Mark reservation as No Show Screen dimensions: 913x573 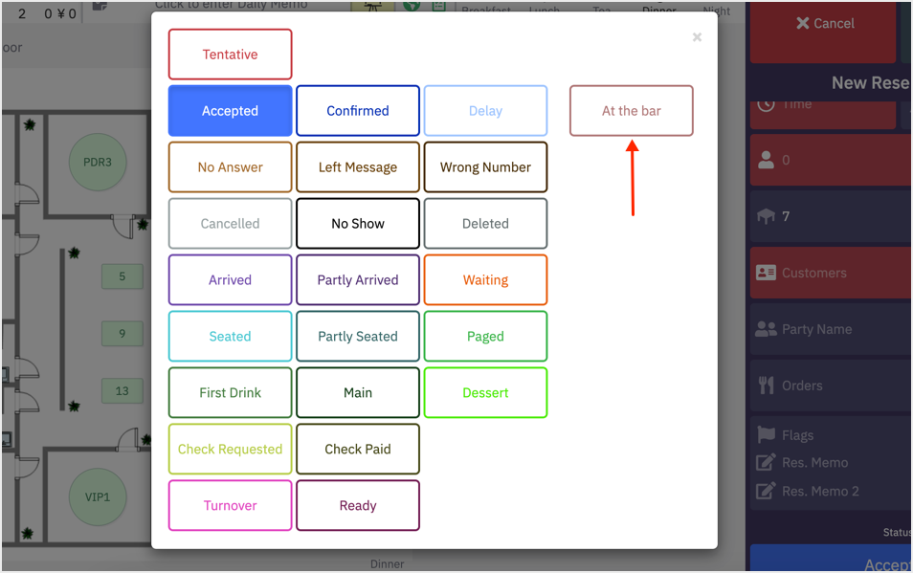pos(358,224)
